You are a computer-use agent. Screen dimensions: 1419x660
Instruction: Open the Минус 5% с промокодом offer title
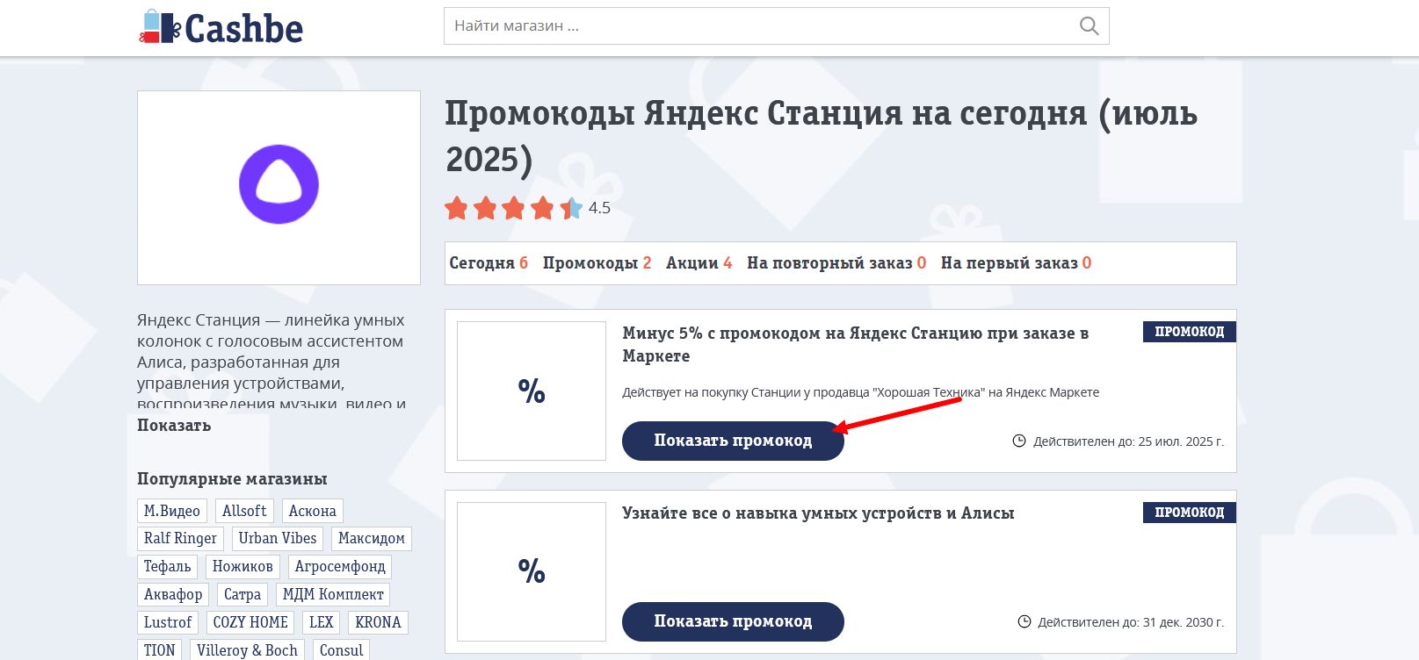coord(855,344)
